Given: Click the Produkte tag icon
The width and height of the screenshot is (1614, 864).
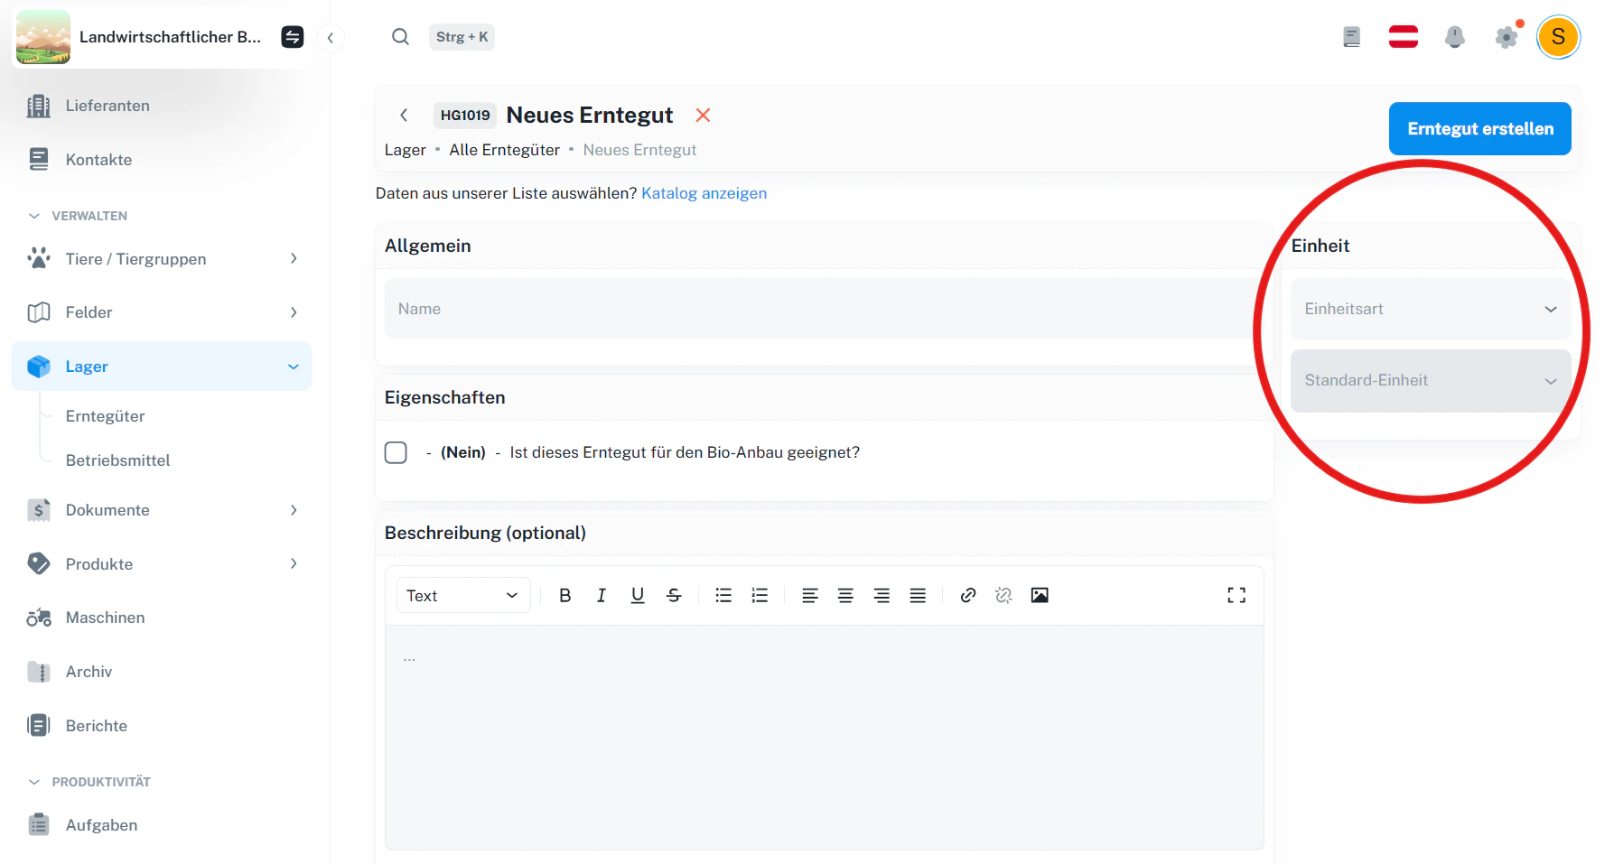Looking at the screenshot, I should pos(39,564).
